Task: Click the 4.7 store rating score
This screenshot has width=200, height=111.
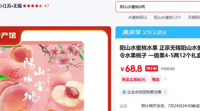Action: (x=47, y=6)
